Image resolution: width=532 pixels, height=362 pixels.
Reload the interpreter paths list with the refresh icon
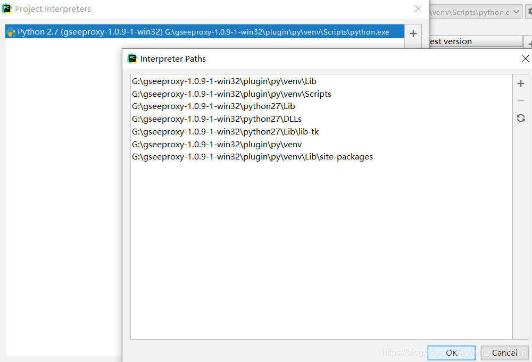tap(520, 118)
